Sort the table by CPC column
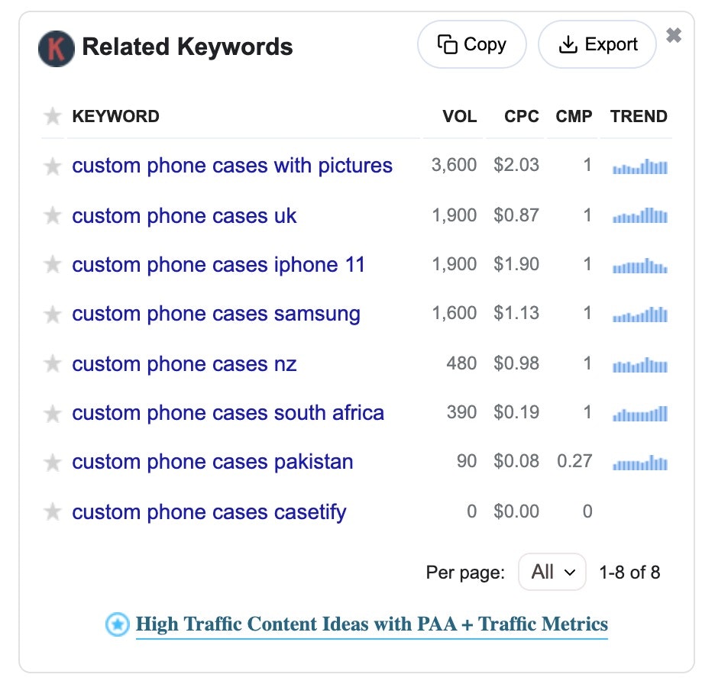The width and height of the screenshot is (715, 684). pos(521,117)
